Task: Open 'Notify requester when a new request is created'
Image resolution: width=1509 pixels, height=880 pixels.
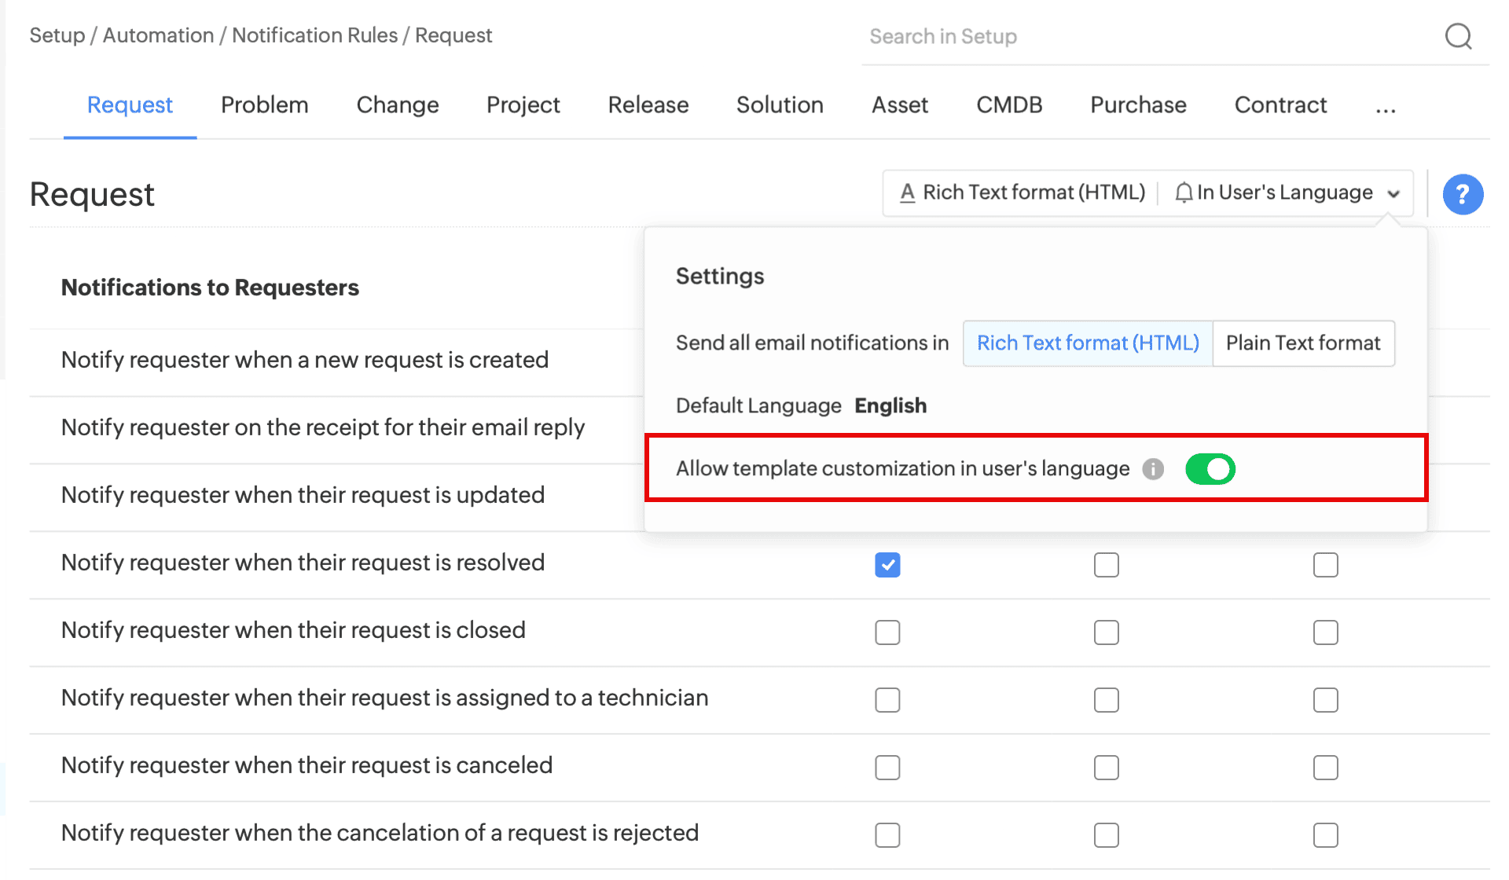Action: 305,360
